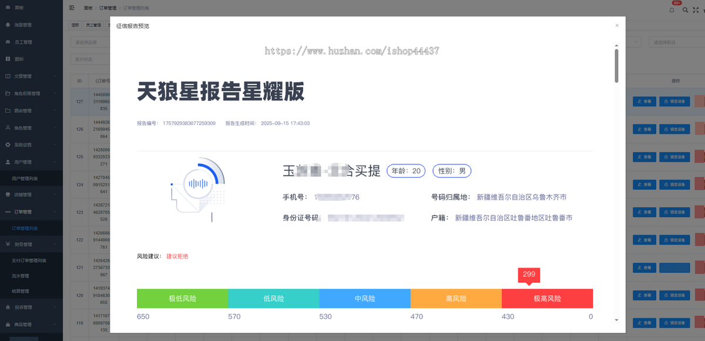Viewport: 705px width, 341px height.
Task: Click the 店铺管理 shop icon
Action: (x=8, y=194)
